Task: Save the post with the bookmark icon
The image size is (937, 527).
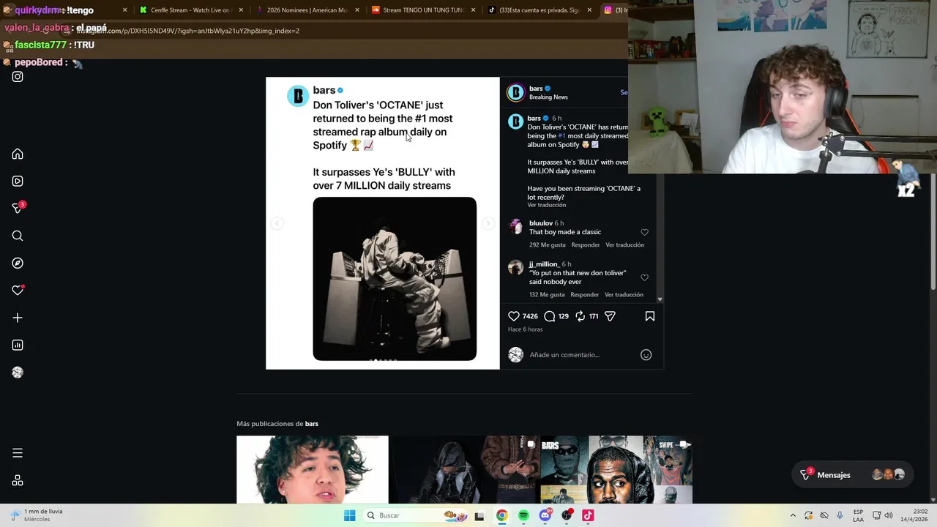Action: [650, 316]
